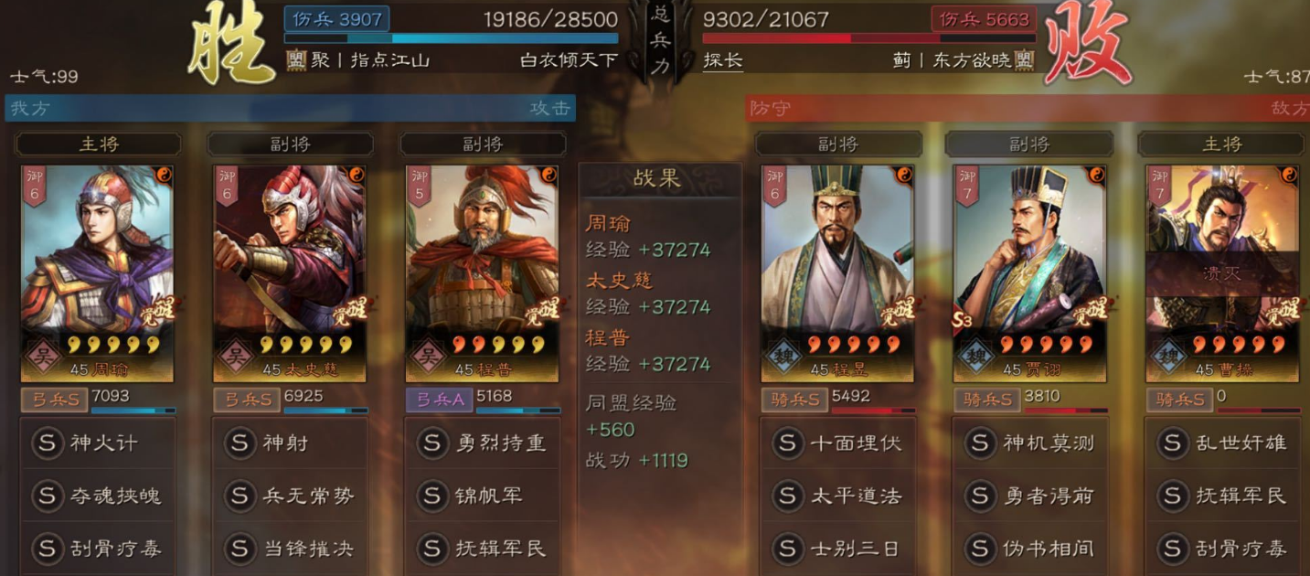
Task: Open enemy general 贾诩 portrait card
Action: [1029, 272]
